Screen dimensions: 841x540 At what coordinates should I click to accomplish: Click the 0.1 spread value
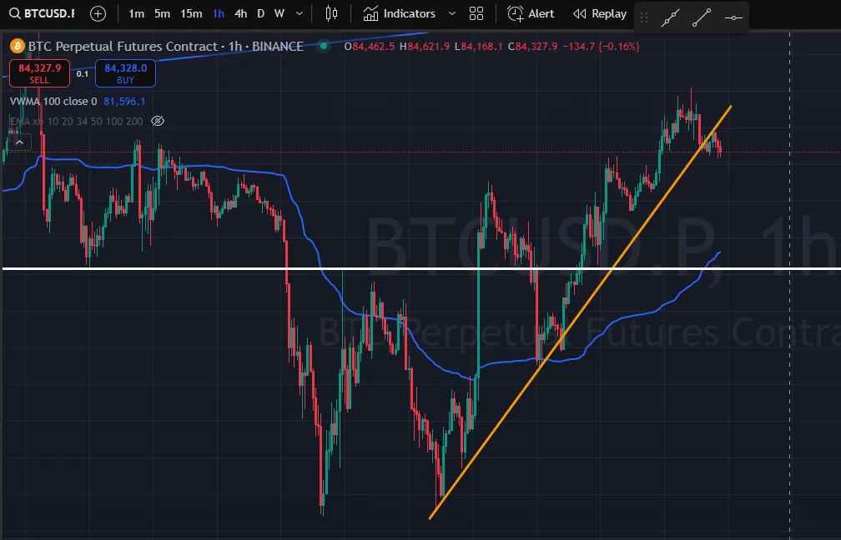point(82,74)
